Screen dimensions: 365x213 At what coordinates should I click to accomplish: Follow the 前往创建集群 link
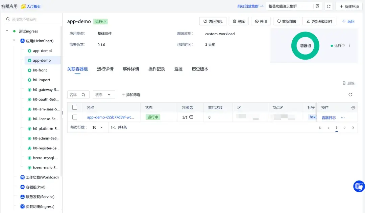coord(250,6)
